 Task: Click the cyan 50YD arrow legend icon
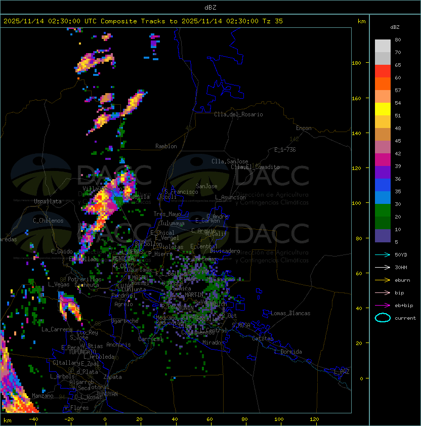coord(383,254)
